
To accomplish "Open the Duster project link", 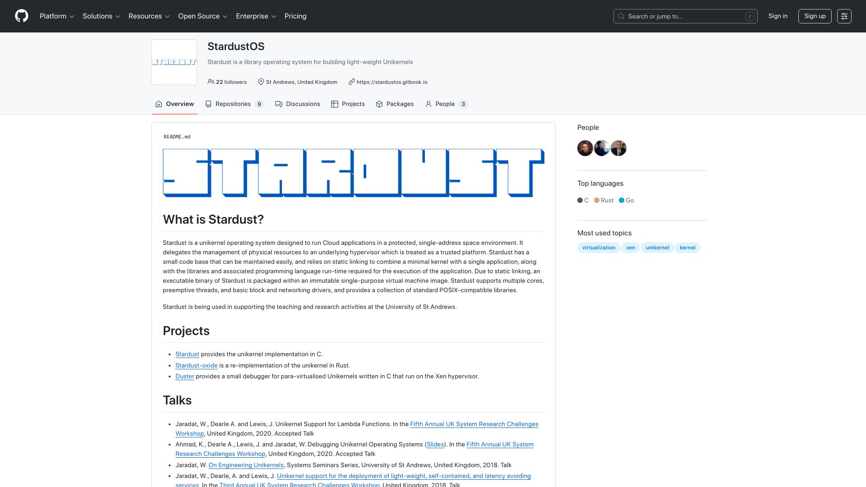I will (184, 377).
